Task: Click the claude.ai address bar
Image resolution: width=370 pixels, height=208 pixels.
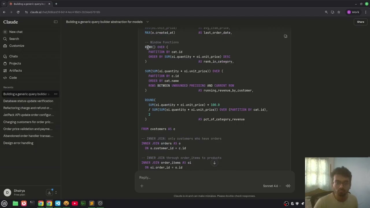Action: (173, 12)
